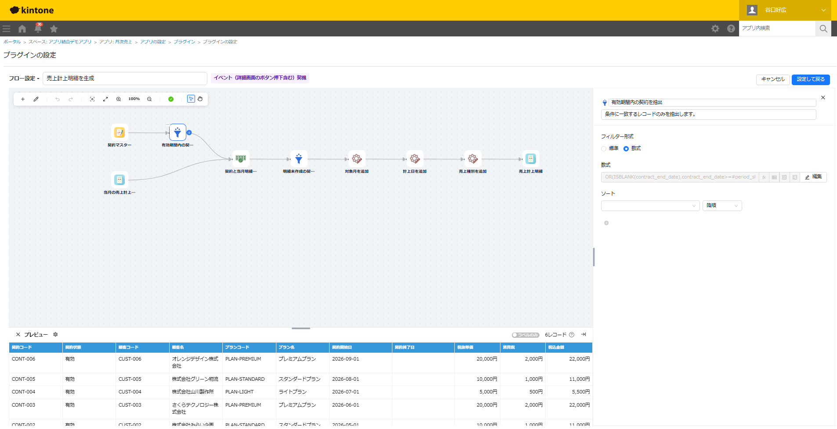
Task: Click the 編集 formula edit button
Action: (x=813, y=177)
